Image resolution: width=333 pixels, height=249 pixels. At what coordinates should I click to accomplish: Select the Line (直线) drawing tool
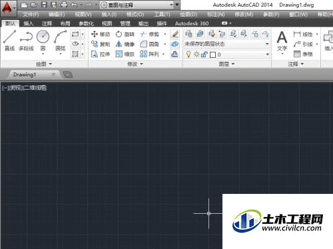10,41
